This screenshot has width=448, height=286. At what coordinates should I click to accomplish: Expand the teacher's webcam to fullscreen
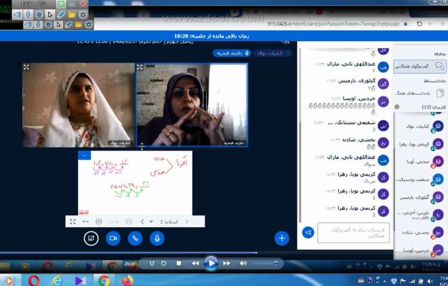(140, 67)
